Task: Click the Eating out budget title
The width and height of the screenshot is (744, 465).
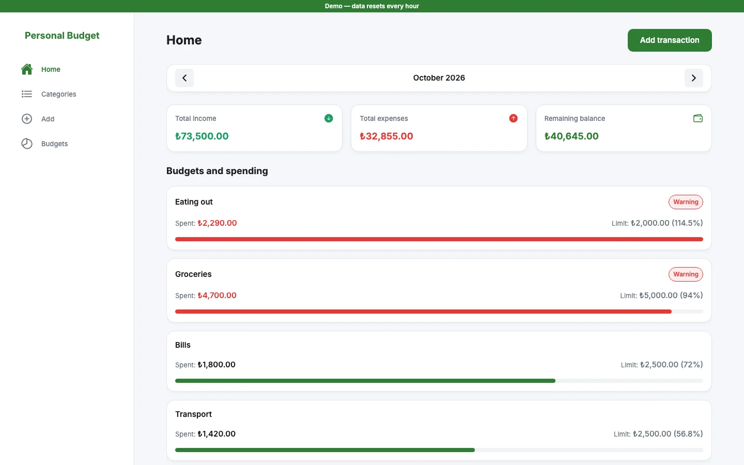Action: point(194,202)
